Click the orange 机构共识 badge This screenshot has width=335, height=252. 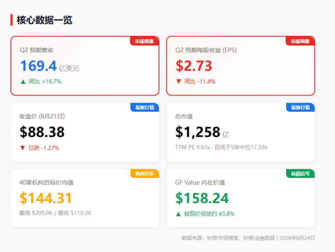[145, 174]
